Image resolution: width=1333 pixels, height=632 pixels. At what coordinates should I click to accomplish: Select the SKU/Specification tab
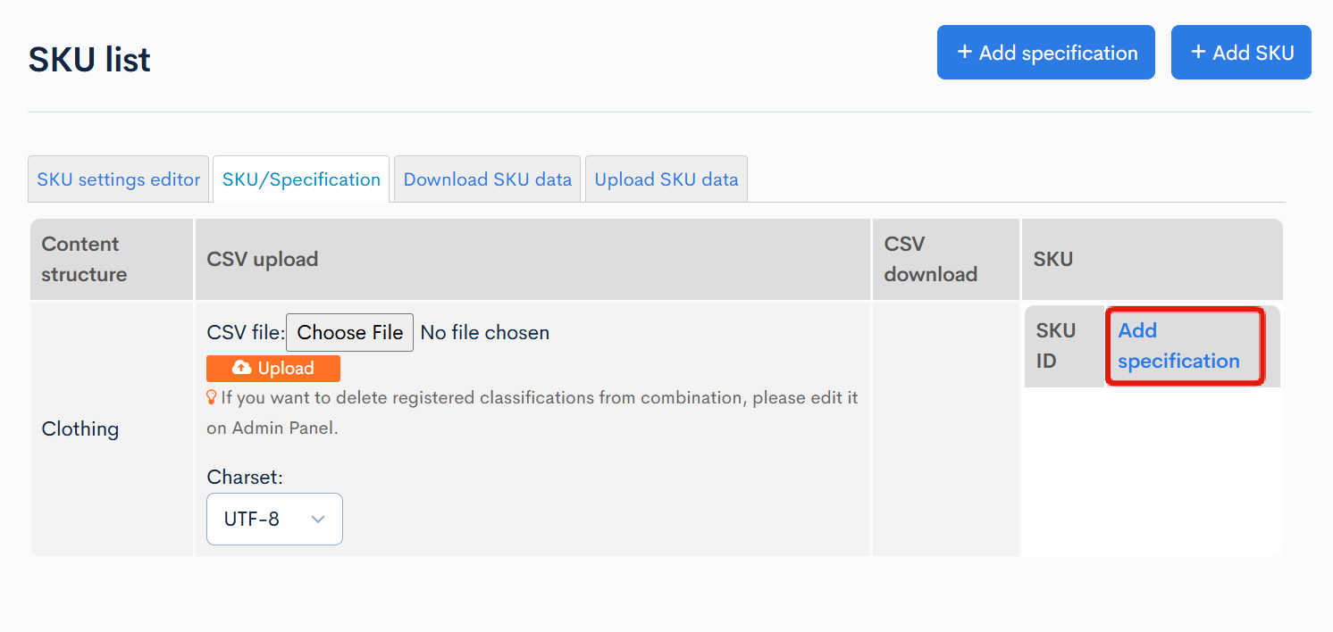(301, 179)
